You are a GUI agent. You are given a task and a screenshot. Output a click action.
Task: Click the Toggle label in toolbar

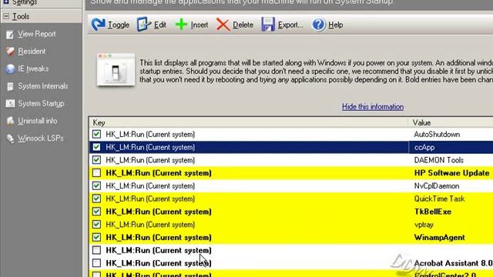coord(119,25)
